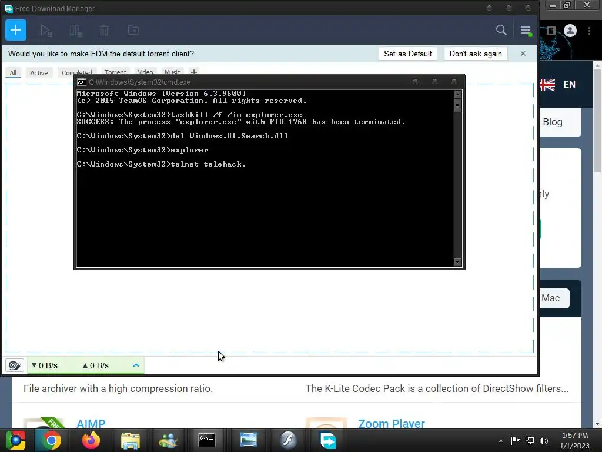
Task: Show hidden tray icons arrow
Action: pyautogui.click(x=501, y=441)
